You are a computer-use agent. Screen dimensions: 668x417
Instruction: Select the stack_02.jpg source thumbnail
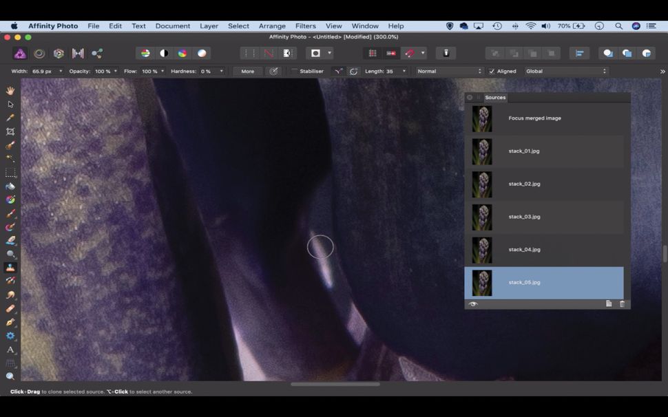click(x=482, y=184)
